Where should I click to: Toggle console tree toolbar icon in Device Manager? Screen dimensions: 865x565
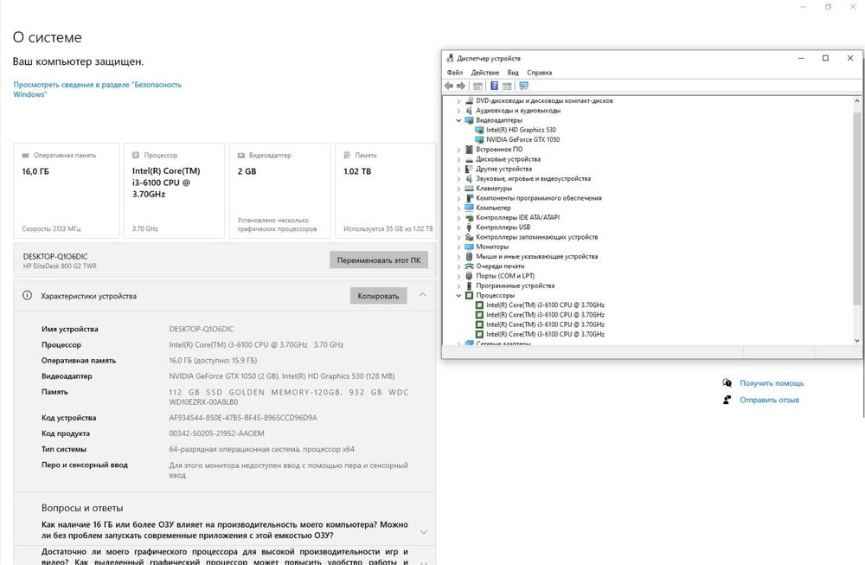pos(477,86)
